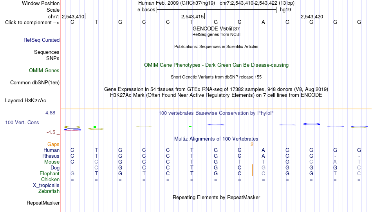The width and height of the screenshot is (372, 212).
Task: Select the Human species row label
Action: pyautogui.click(x=51, y=150)
